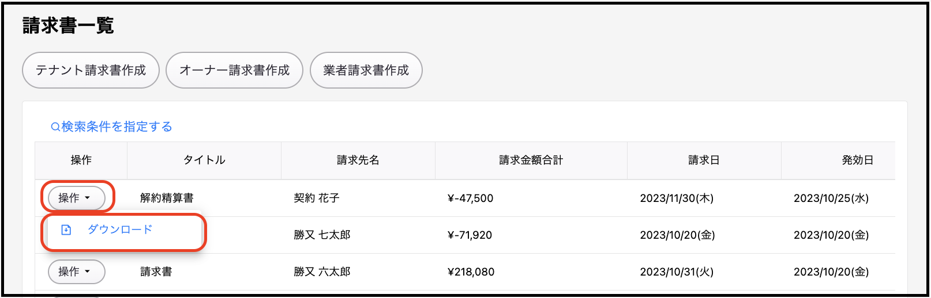Click the 発効日 column header
The height and width of the screenshot is (298, 931).
click(858, 161)
